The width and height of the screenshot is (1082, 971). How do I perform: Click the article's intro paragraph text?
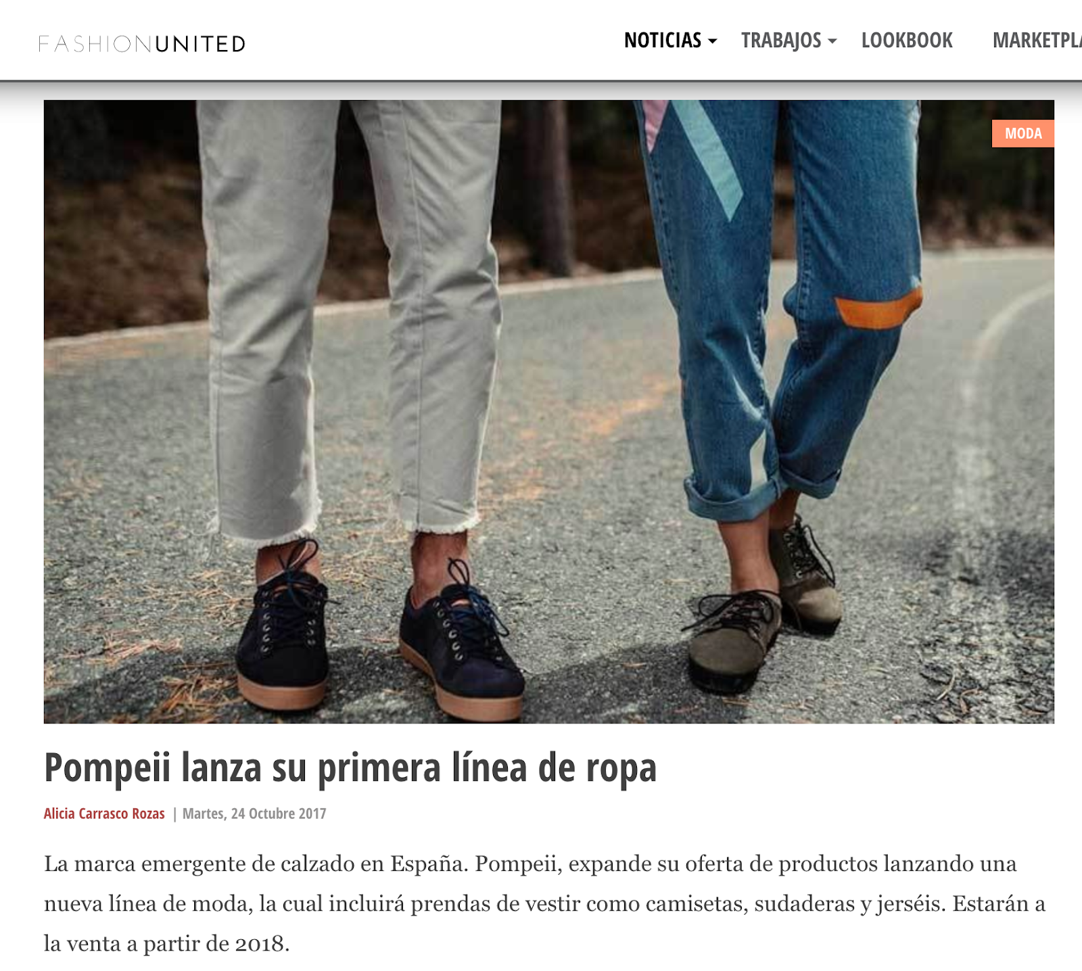545,903
